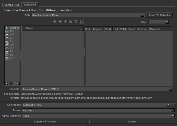Switch file browser to detail list view

[81, 22]
